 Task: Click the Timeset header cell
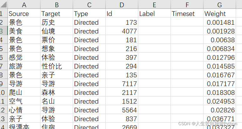[187, 13]
